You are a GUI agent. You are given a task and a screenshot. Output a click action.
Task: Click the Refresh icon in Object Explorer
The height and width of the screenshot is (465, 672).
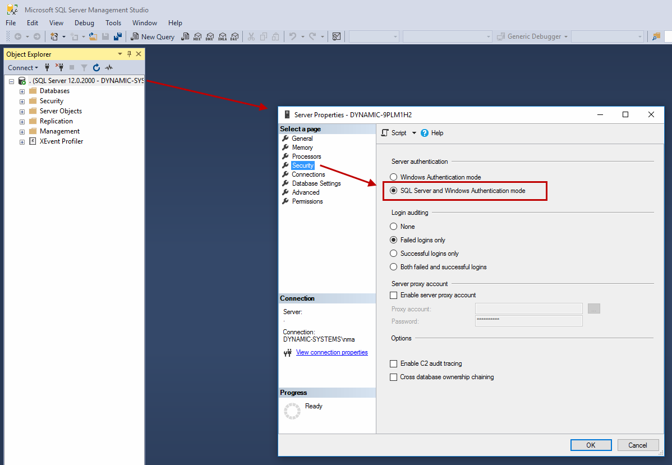pyautogui.click(x=96, y=68)
